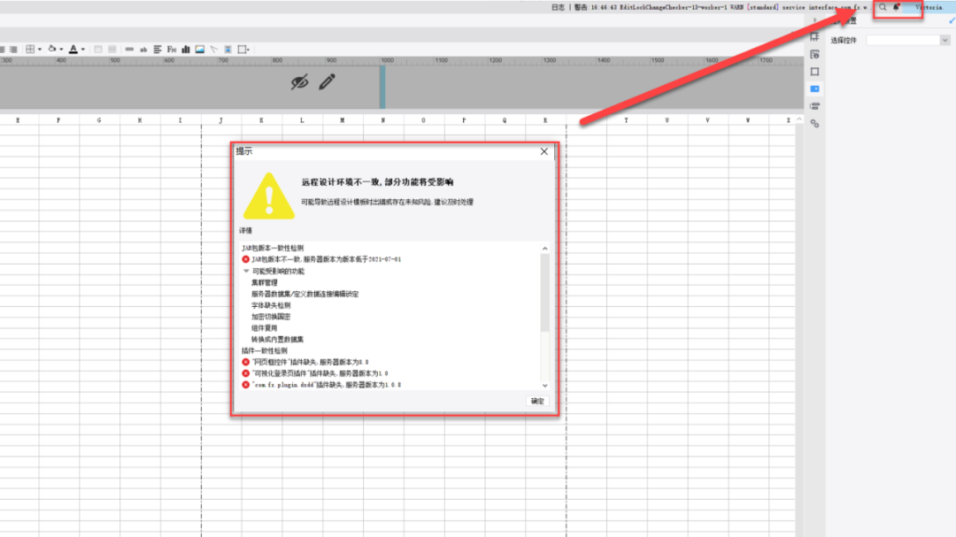Click the details list scroll-up arrow

coord(544,249)
